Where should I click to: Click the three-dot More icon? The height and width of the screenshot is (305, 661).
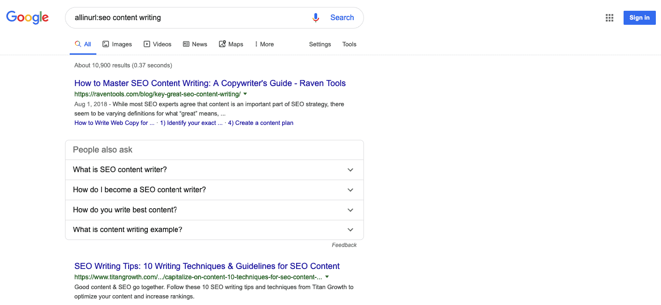point(257,44)
